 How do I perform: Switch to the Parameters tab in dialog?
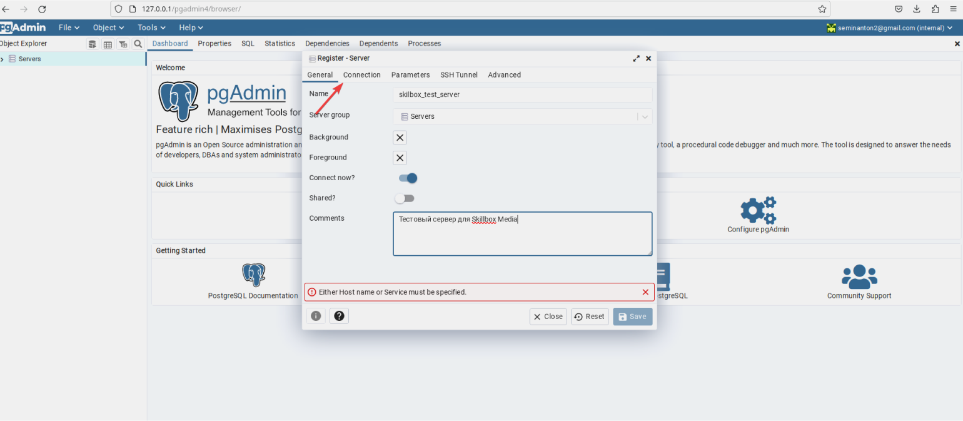click(410, 74)
